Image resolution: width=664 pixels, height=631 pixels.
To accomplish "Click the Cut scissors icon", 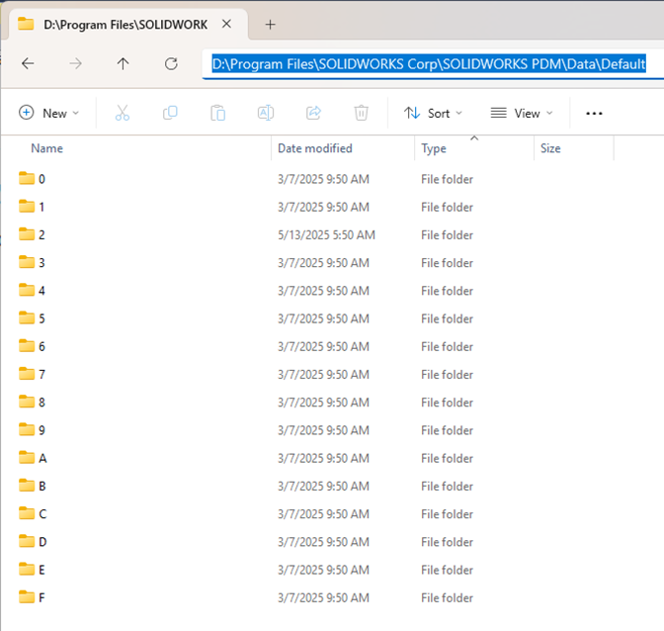I will [122, 113].
